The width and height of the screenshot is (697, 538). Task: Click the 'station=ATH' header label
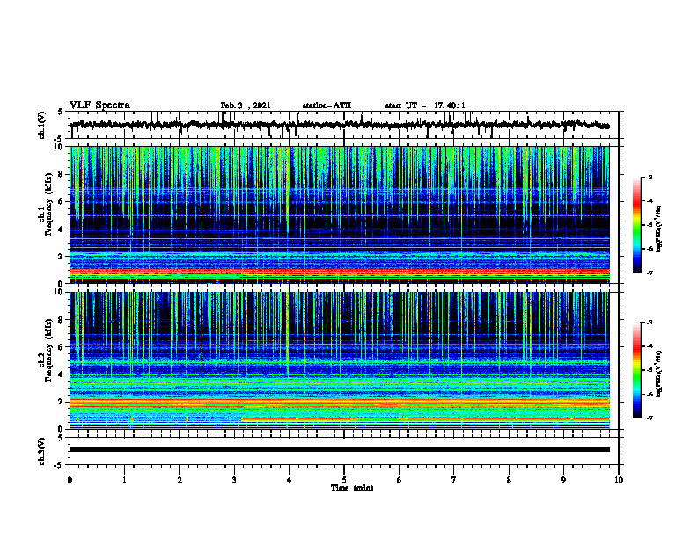pyautogui.click(x=326, y=105)
